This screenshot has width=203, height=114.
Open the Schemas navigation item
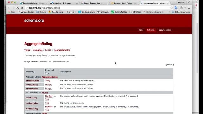point(151,30)
